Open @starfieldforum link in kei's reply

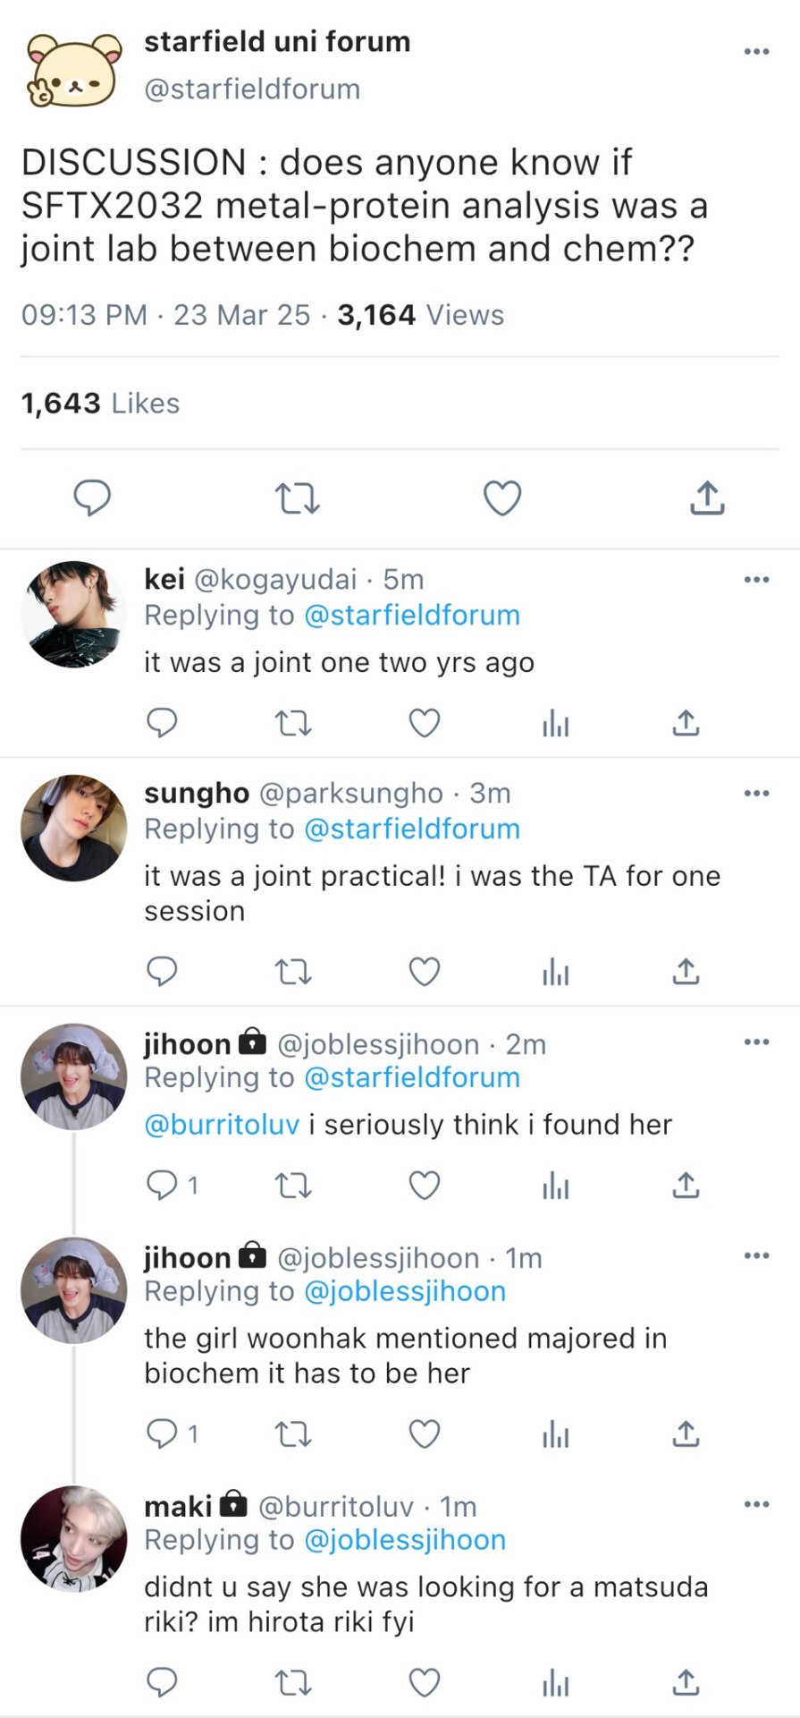coord(412,616)
